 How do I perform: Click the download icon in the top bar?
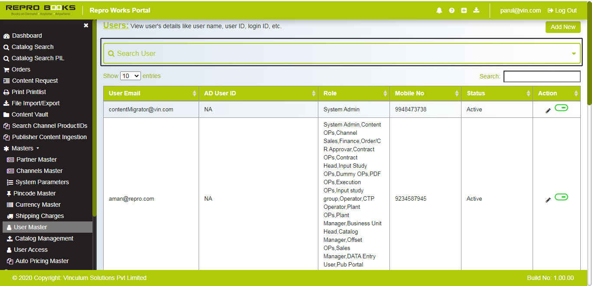coord(476,10)
